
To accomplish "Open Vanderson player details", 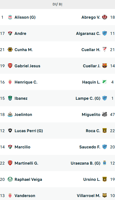I will [25, 195].
